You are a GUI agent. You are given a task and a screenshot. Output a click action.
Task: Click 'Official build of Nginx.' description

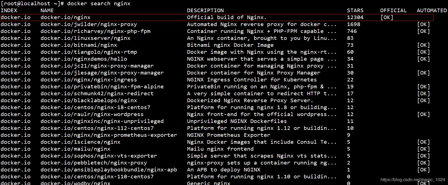tap(227, 17)
